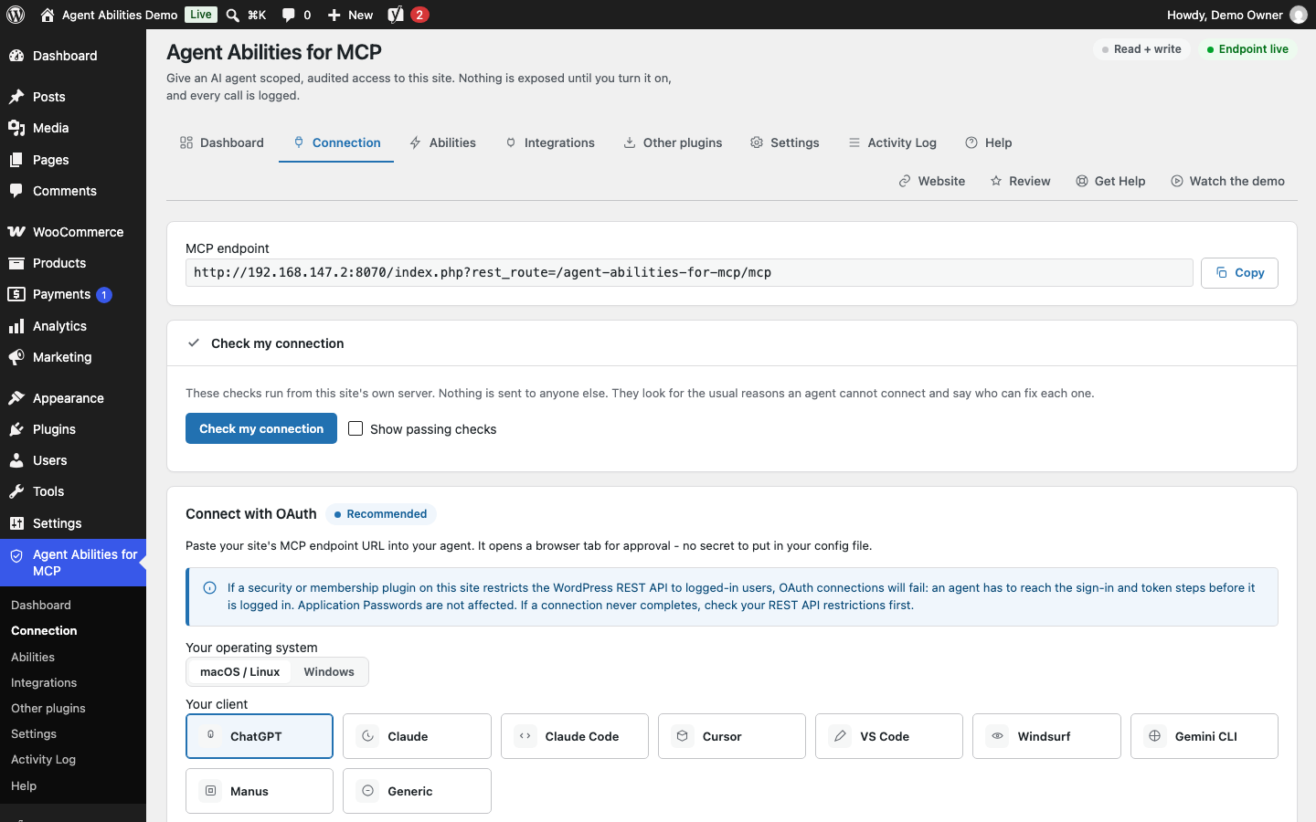Open the Get Help link

1110,181
